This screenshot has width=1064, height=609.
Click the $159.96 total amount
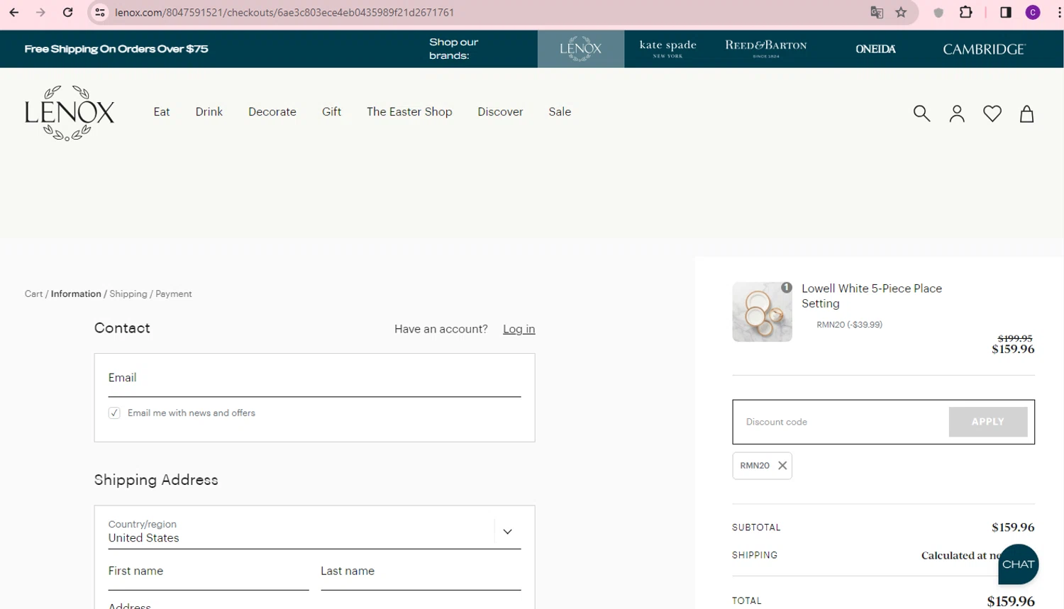pyautogui.click(x=1010, y=601)
